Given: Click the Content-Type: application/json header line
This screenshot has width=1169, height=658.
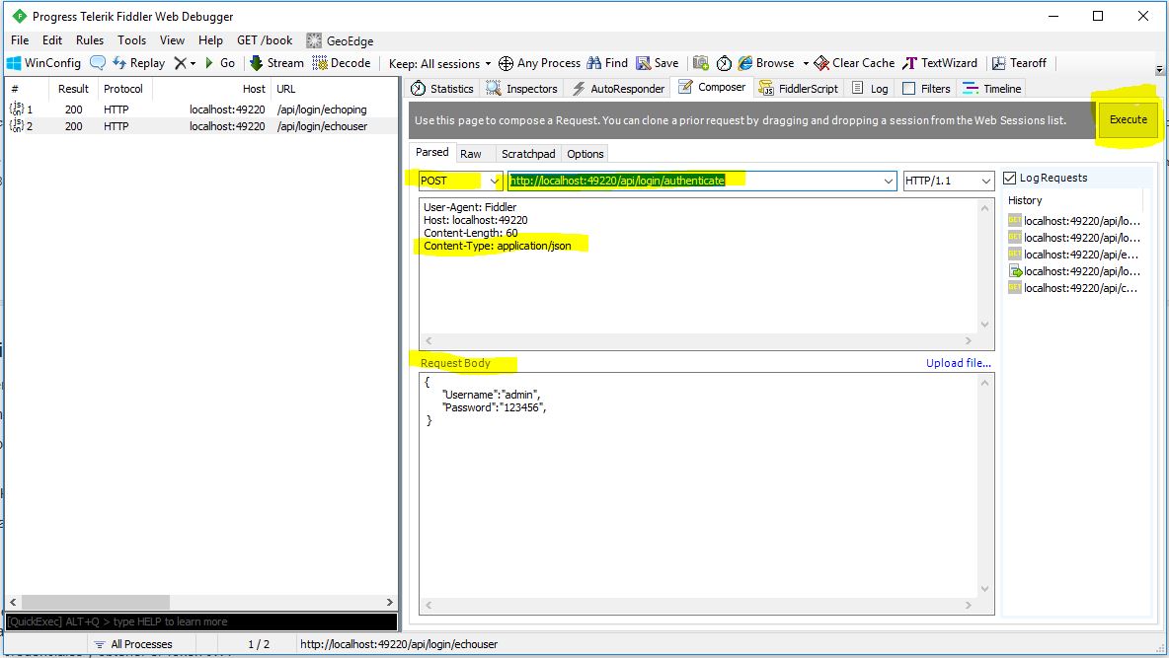Looking at the screenshot, I should [498, 246].
